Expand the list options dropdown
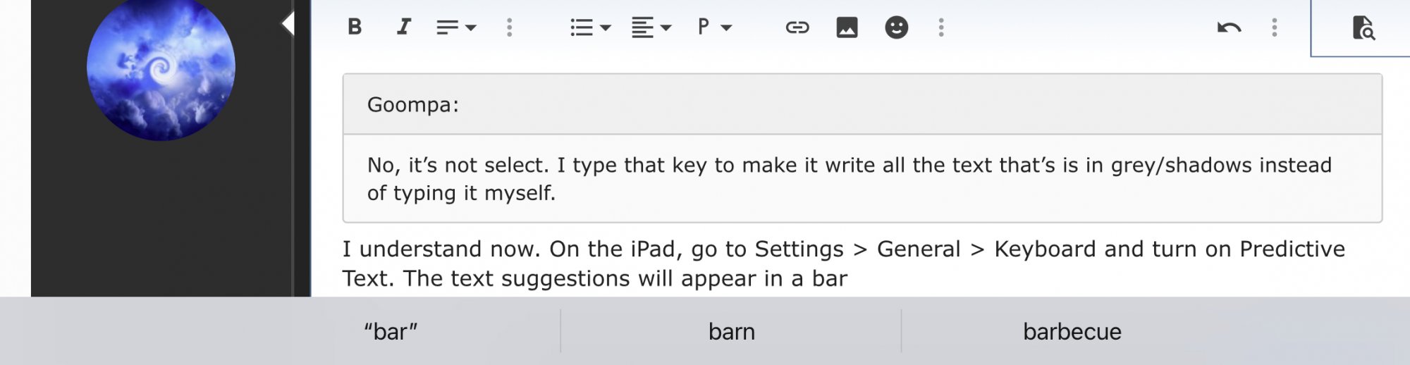1410x365 pixels. pos(590,27)
